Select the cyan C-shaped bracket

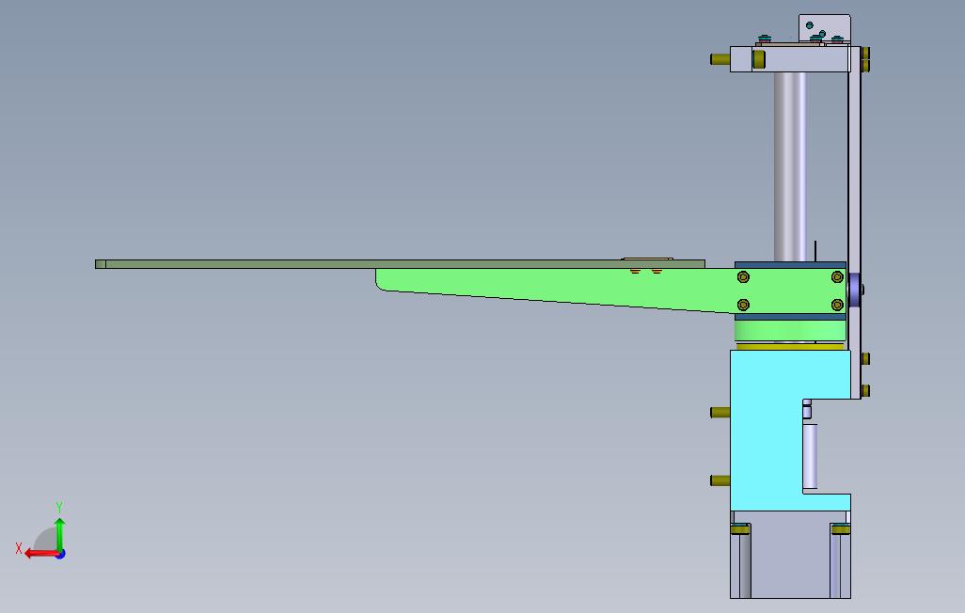[767, 430]
